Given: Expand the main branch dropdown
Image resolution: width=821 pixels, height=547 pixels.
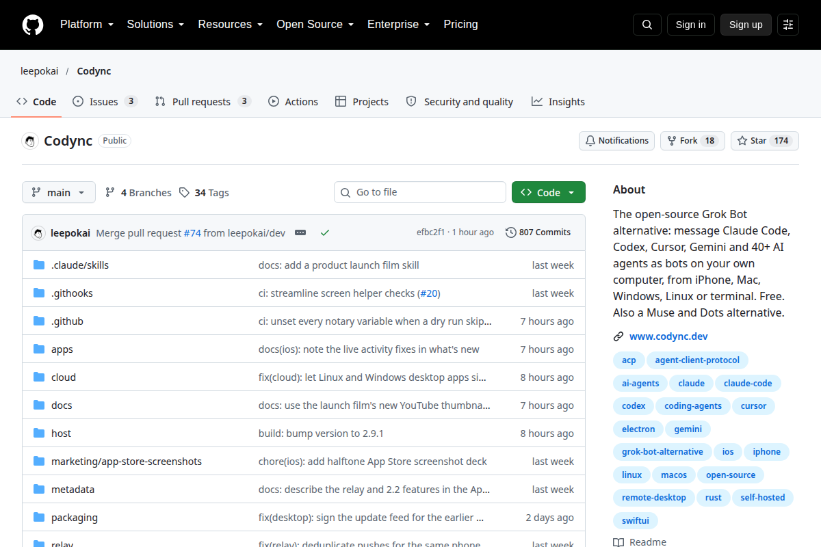Looking at the screenshot, I should point(59,192).
